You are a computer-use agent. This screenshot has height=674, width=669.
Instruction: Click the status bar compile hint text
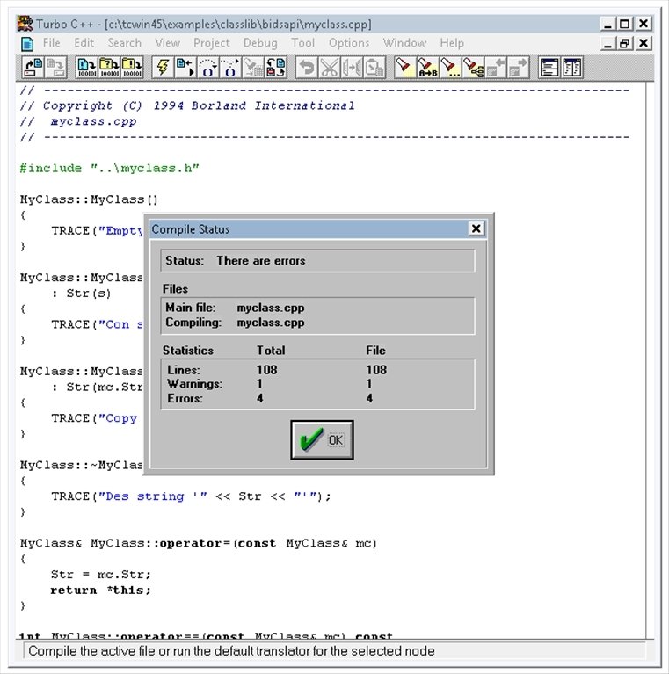pyautogui.click(x=231, y=651)
